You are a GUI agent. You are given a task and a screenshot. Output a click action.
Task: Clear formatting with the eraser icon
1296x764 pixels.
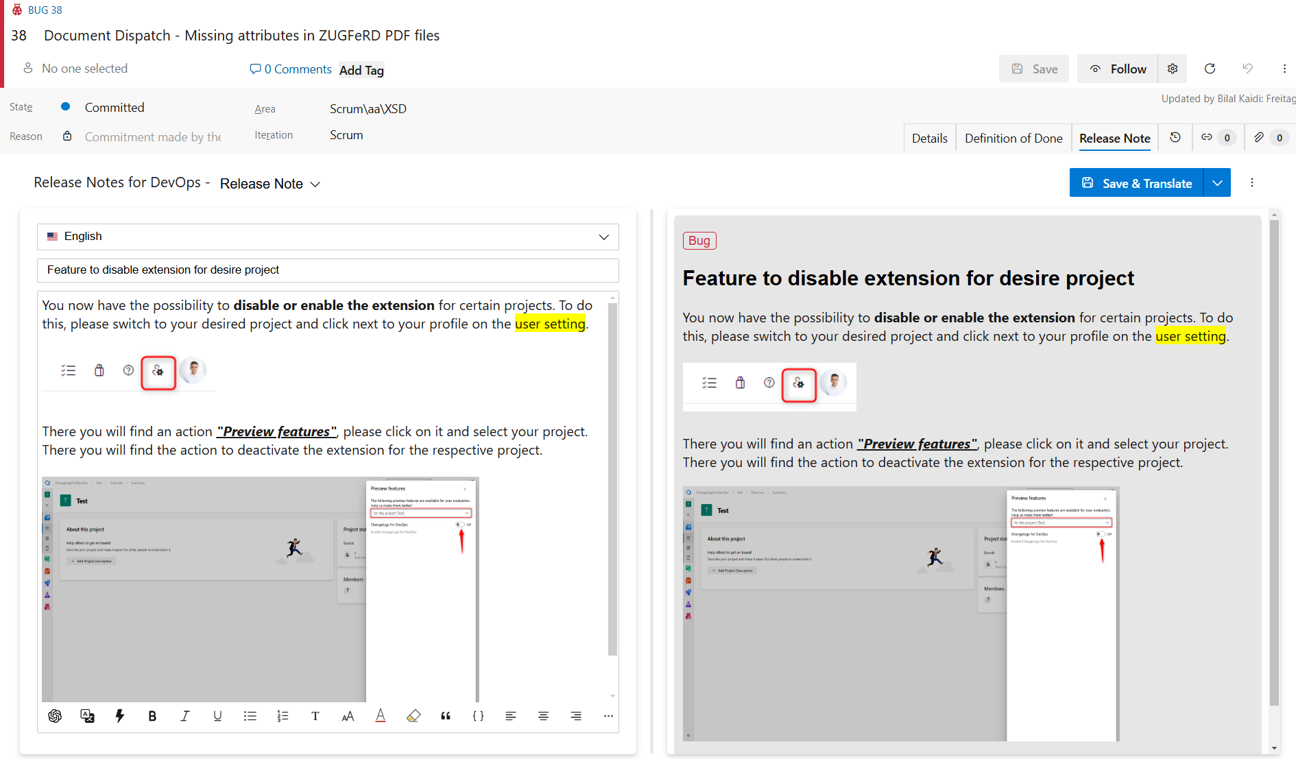(413, 716)
